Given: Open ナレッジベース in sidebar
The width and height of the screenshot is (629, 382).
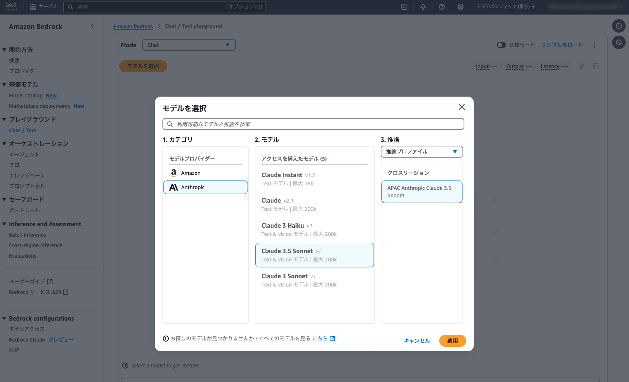Looking at the screenshot, I should pos(27,175).
